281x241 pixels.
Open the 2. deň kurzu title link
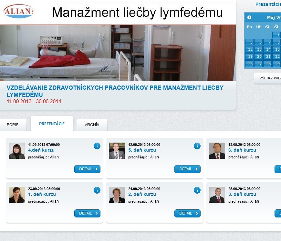[x=142, y=195]
